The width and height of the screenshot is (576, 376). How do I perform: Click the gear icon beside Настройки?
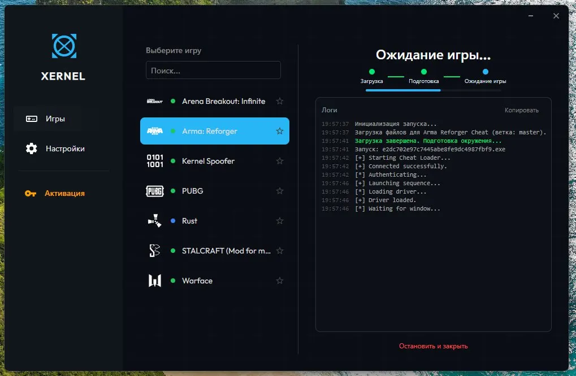click(32, 148)
